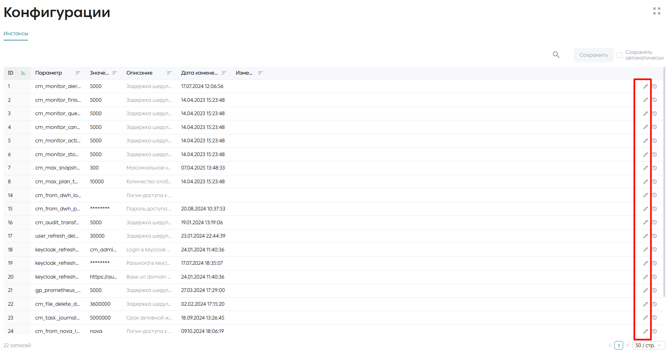Switch to the Инстансы tab

tap(16, 34)
